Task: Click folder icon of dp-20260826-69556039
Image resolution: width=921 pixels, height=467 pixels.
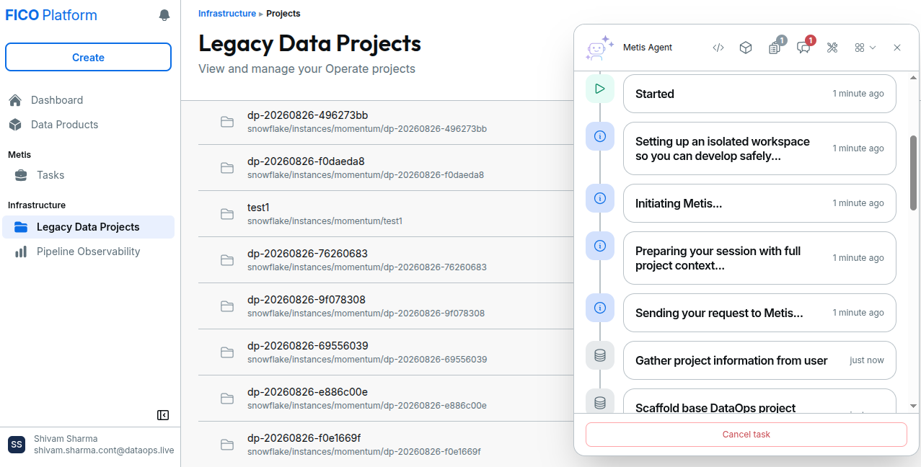Action: click(227, 352)
